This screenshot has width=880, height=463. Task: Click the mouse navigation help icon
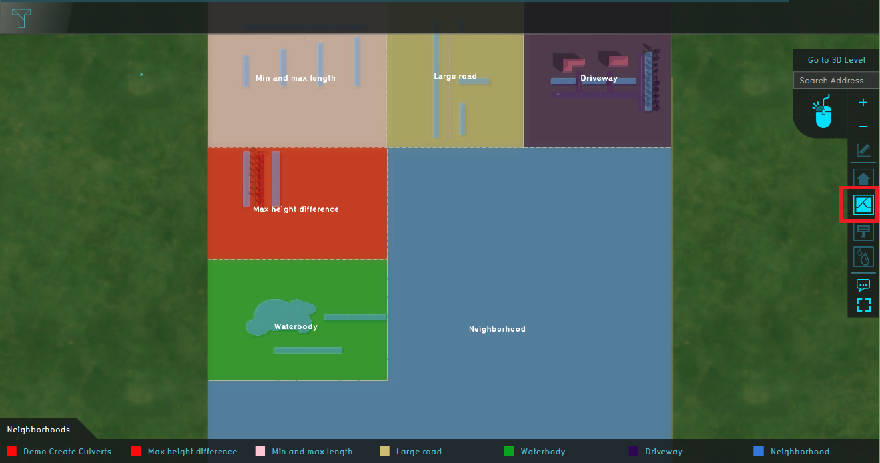824,112
